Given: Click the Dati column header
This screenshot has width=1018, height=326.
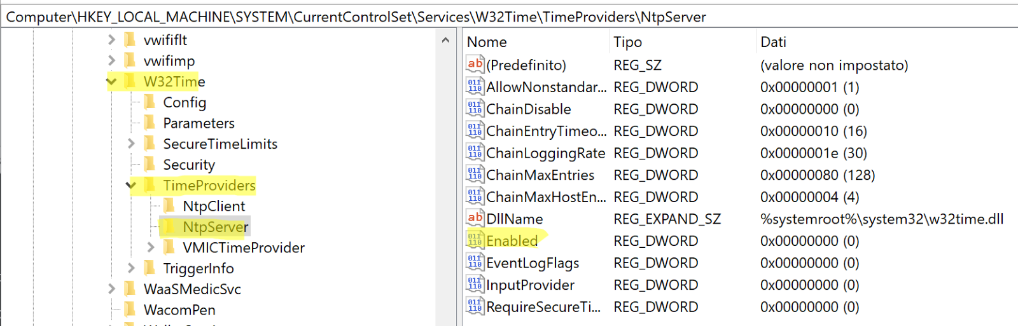Looking at the screenshot, I should 774,42.
